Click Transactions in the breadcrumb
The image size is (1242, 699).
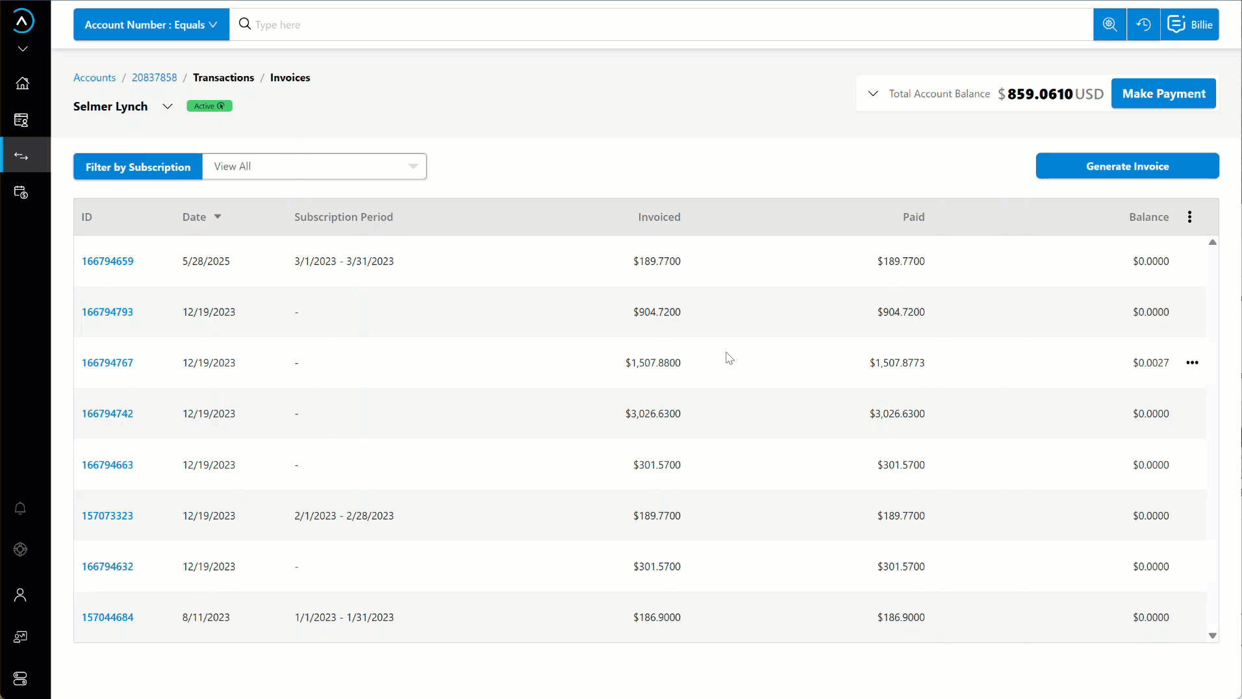[223, 77]
